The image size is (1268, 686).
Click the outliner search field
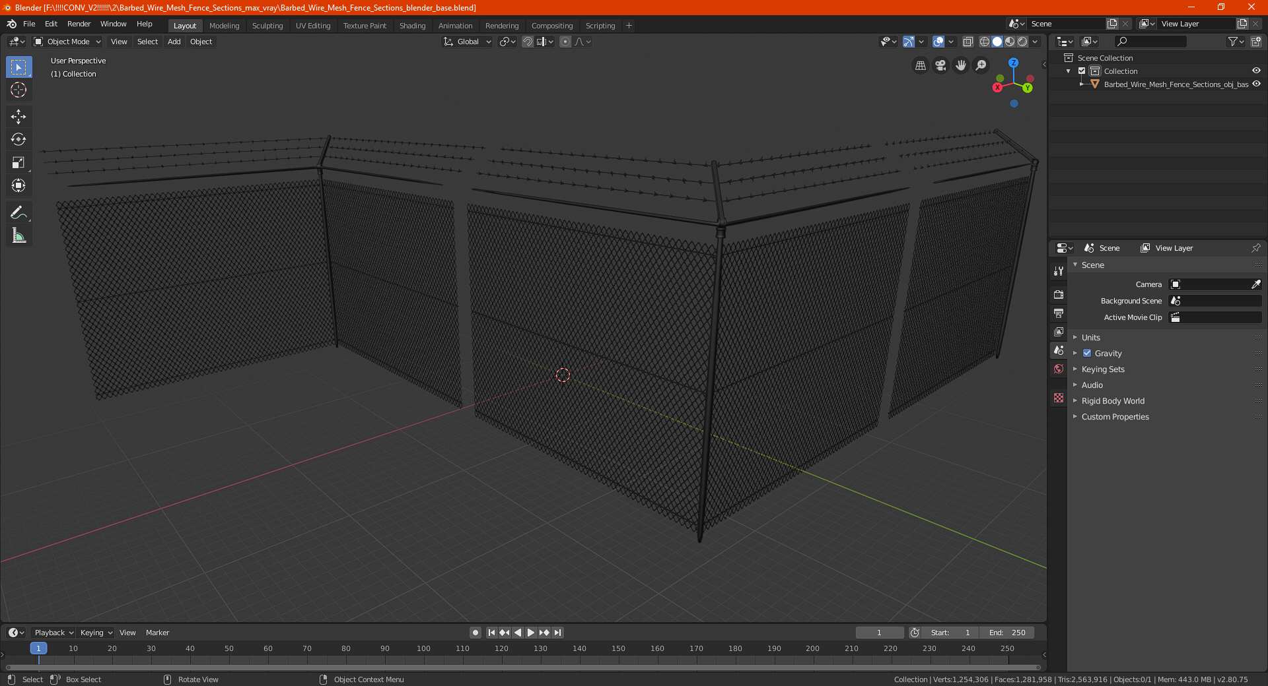pyautogui.click(x=1150, y=42)
